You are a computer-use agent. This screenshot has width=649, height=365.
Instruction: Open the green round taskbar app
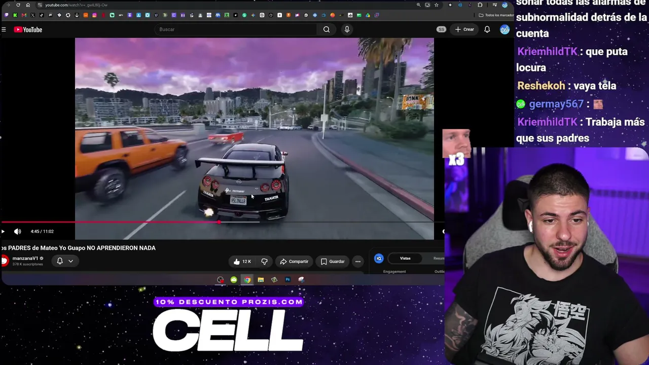[234, 280]
